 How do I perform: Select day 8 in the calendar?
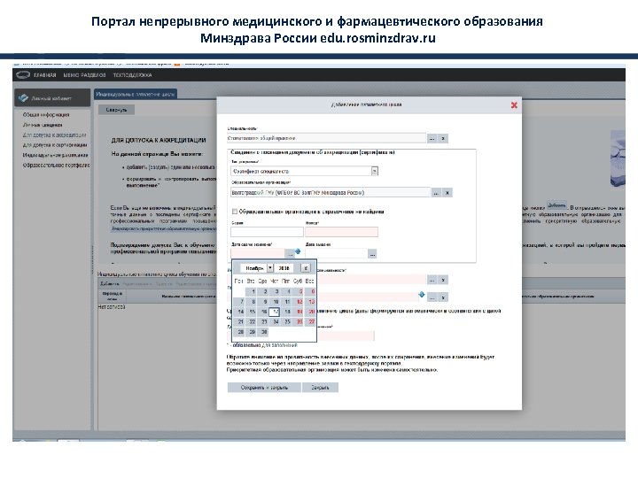tap(253, 302)
